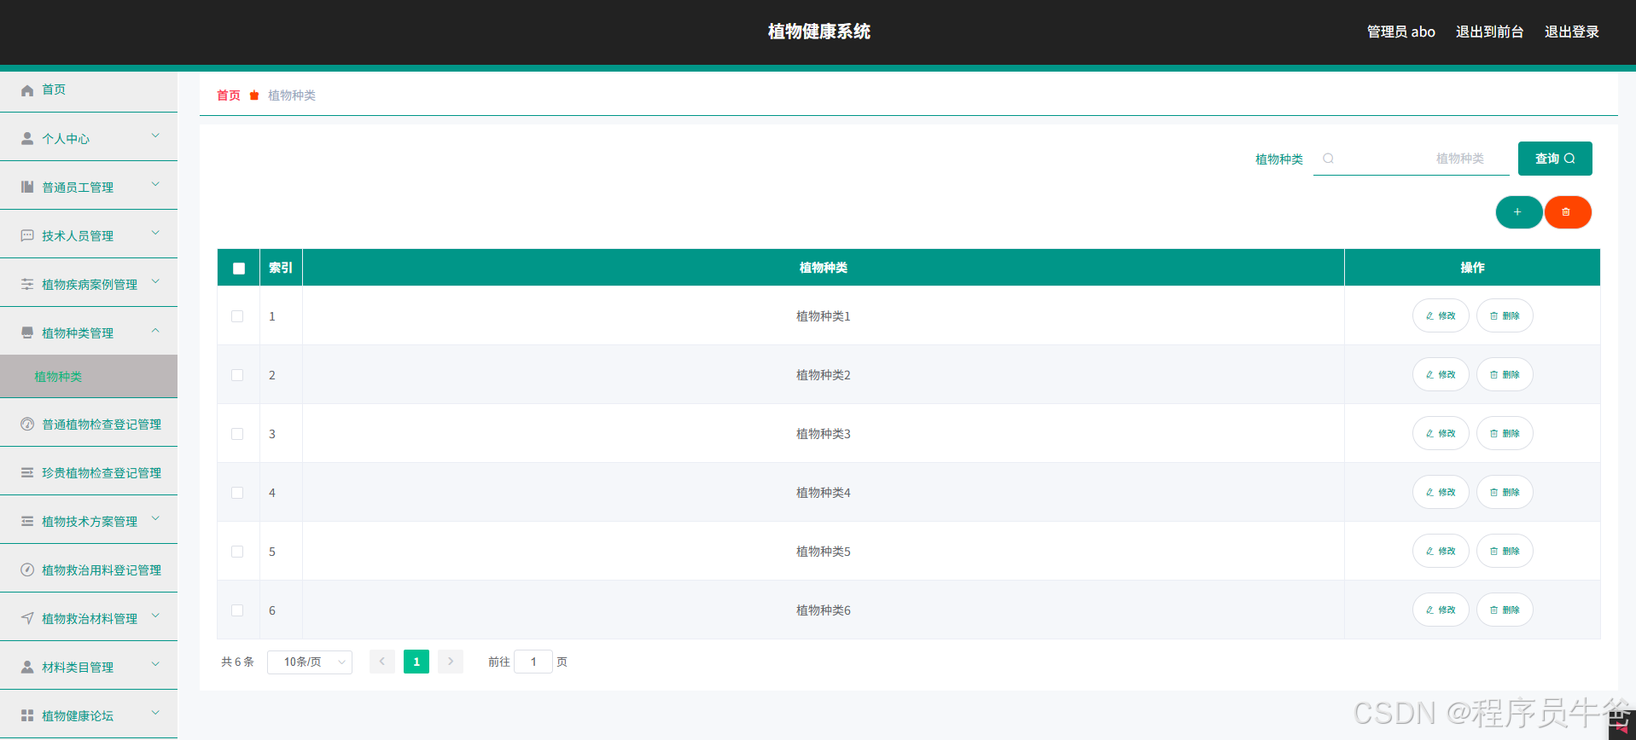Check the checkbox for row 植物种类6
This screenshot has width=1636, height=740.
pyautogui.click(x=237, y=610)
